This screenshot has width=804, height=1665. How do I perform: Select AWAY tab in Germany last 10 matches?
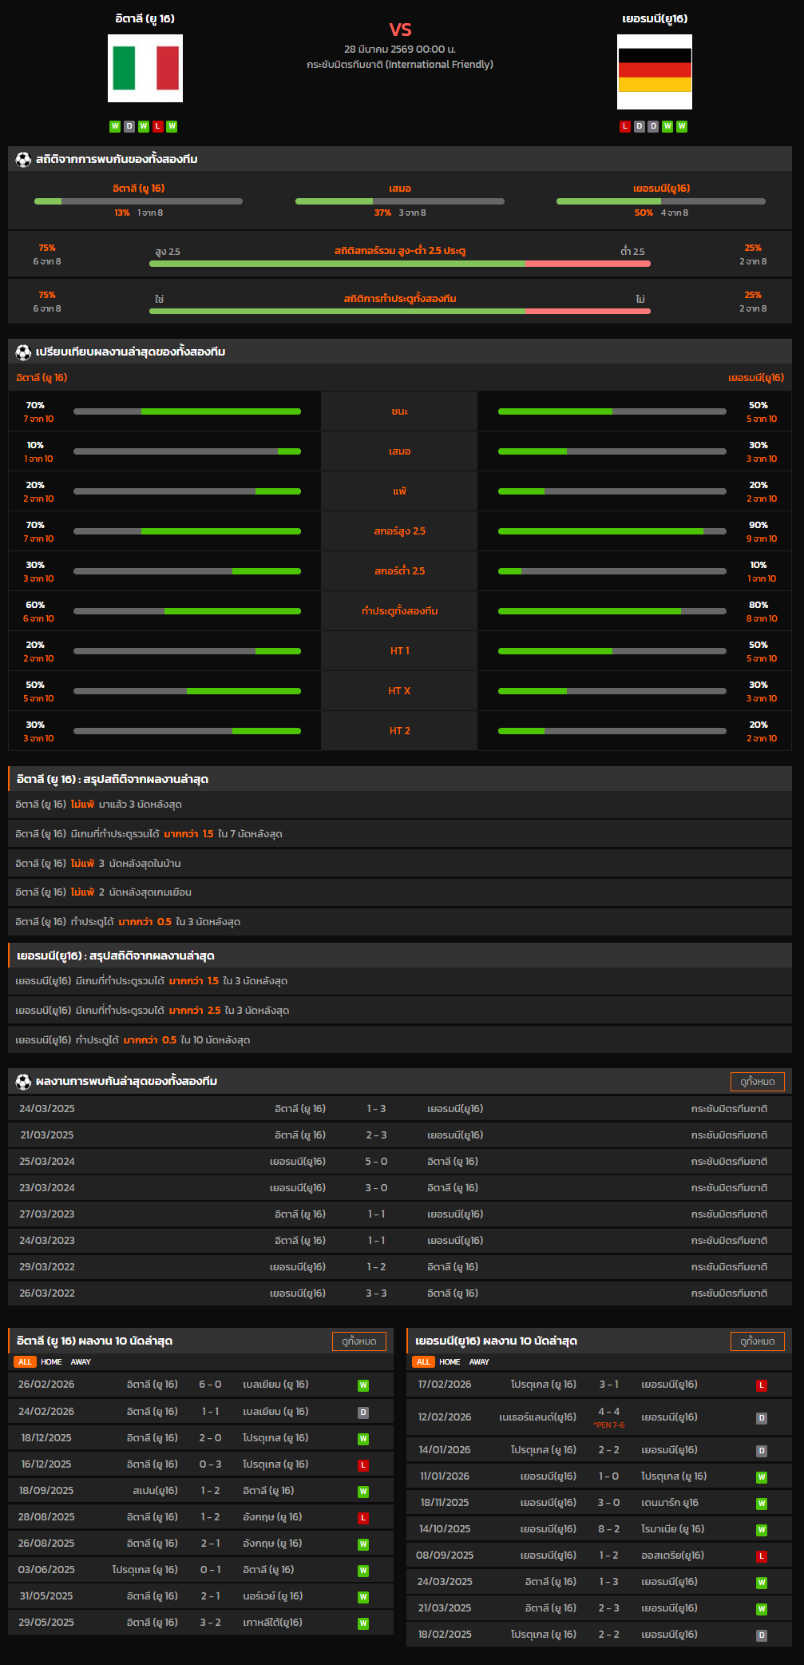[479, 1362]
